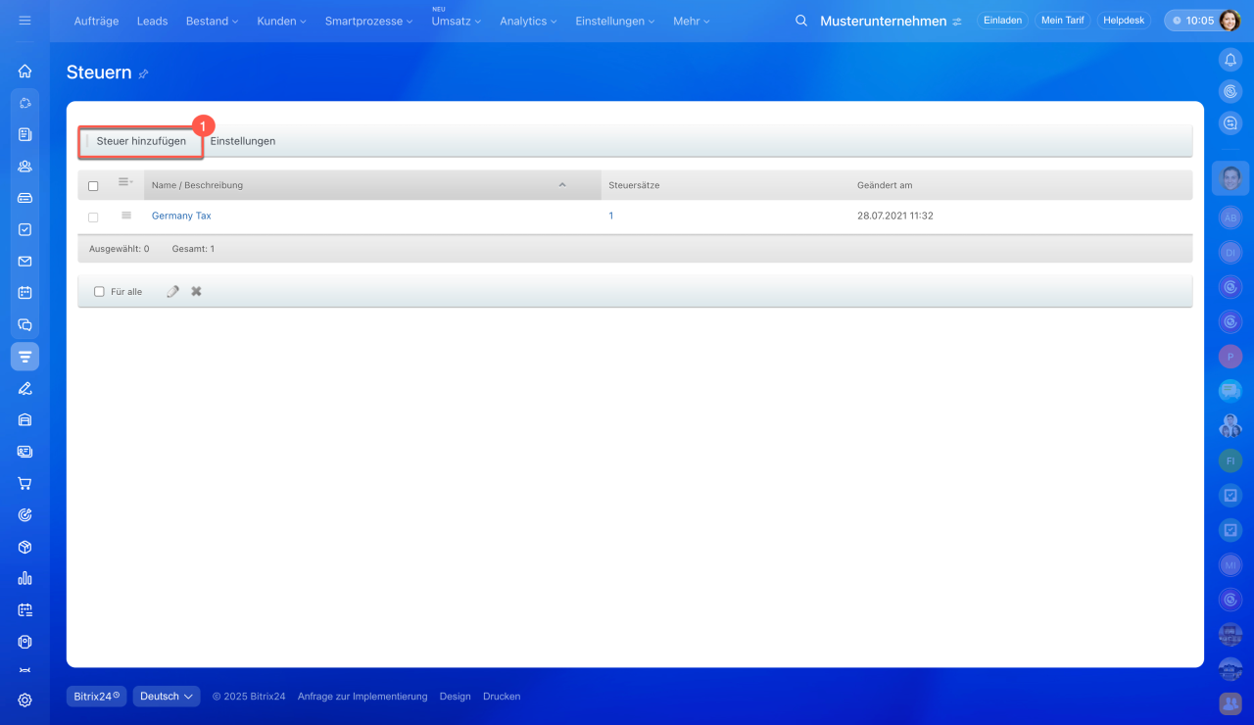Open notifications bell in right sidebar

[x=1230, y=60]
